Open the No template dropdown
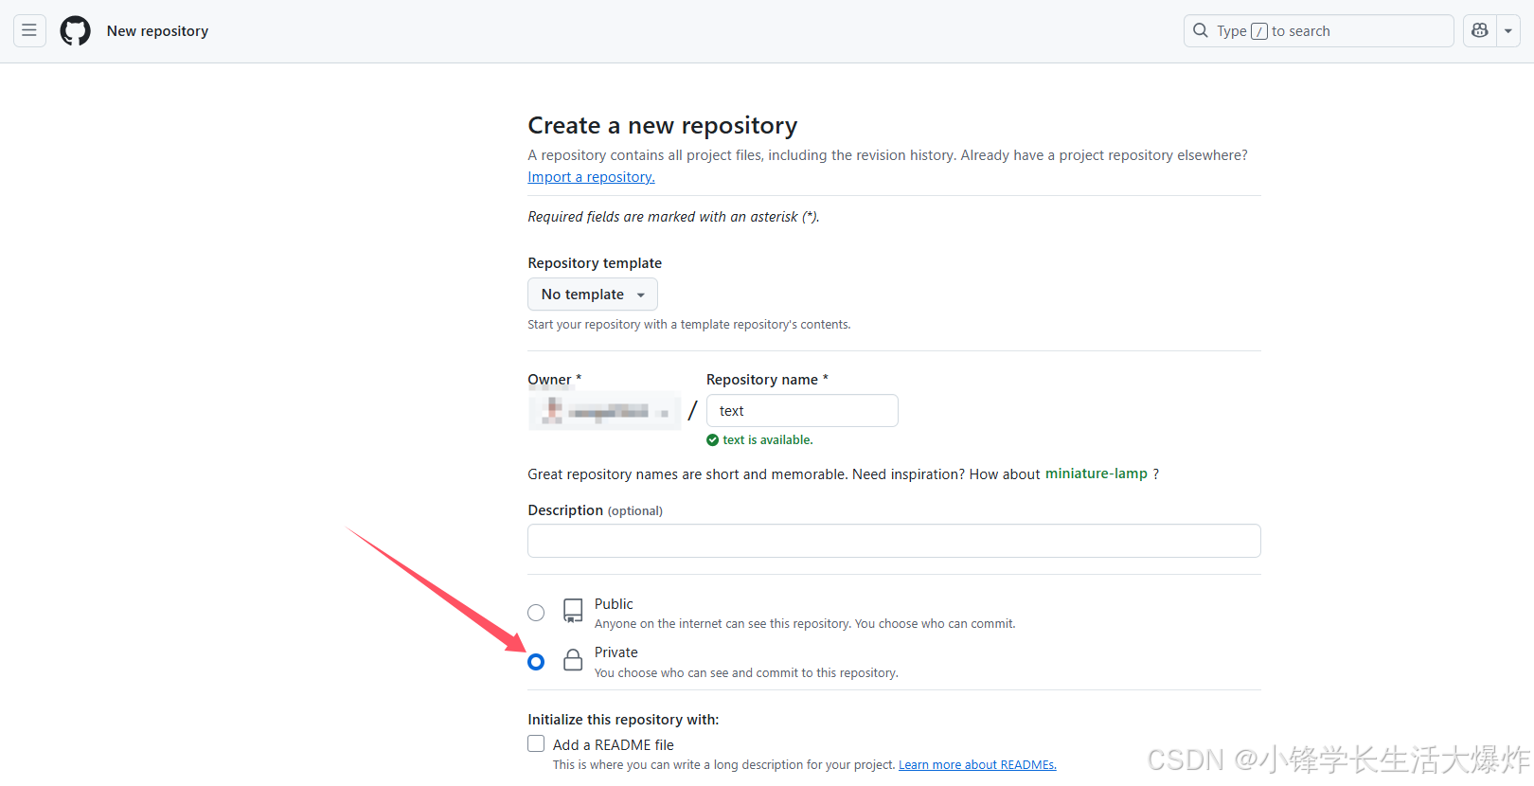This screenshot has height=786, width=1534. pos(592,295)
